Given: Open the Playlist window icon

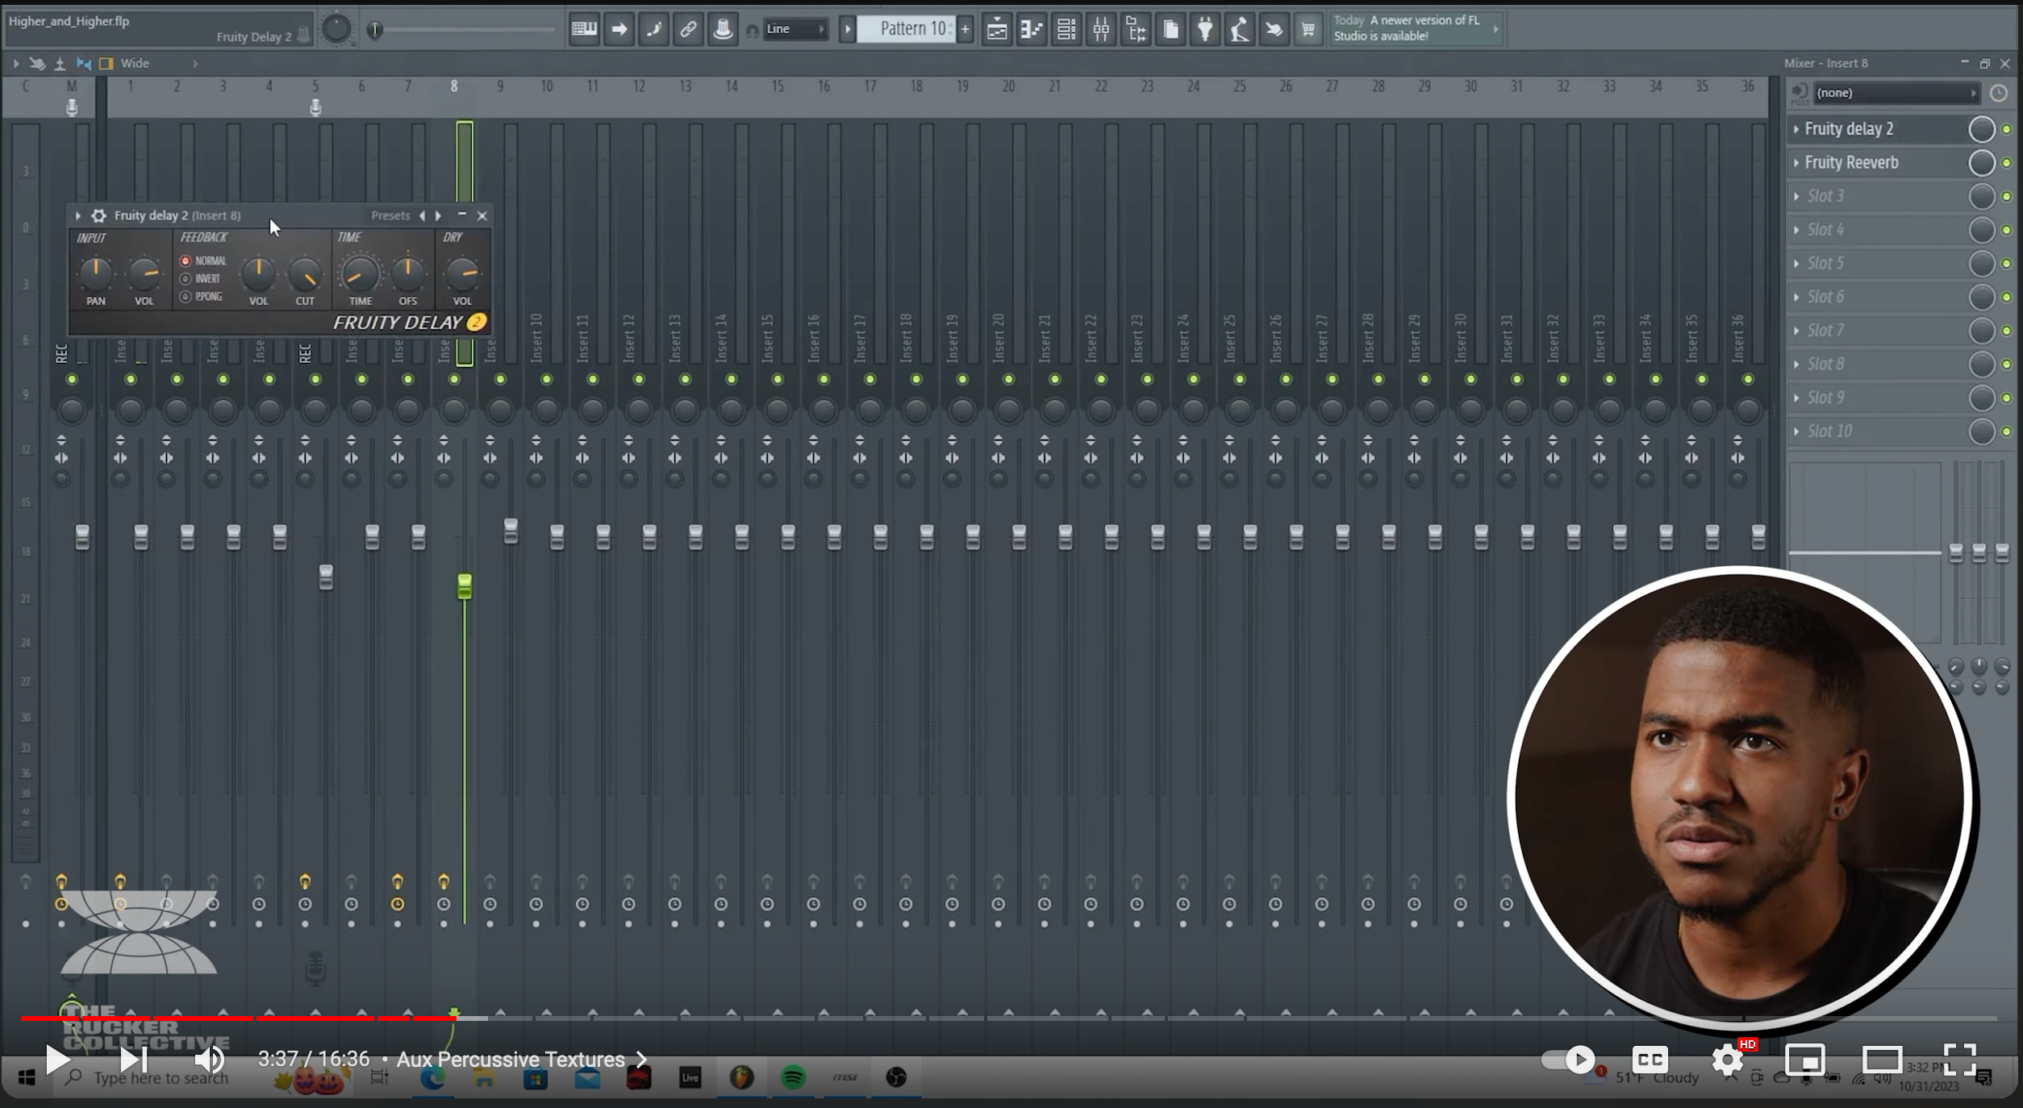Looking at the screenshot, I should pyautogui.click(x=998, y=29).
